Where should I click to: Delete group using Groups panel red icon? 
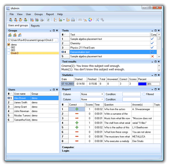(15, 35)
